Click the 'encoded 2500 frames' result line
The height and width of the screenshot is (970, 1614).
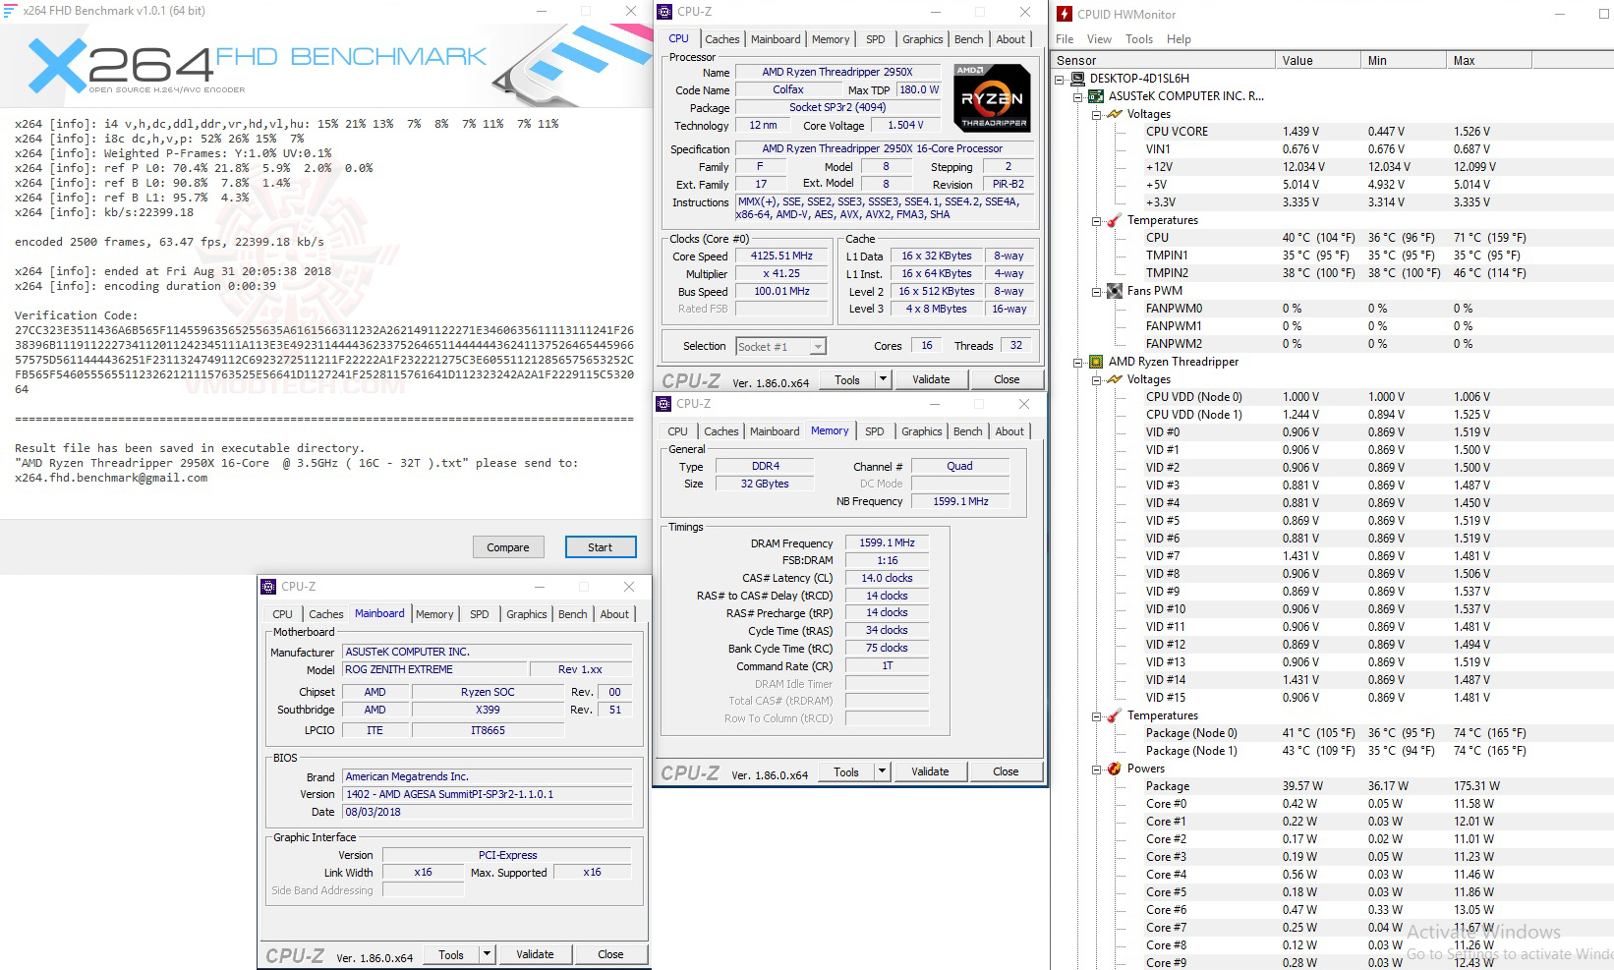point(169,242)
